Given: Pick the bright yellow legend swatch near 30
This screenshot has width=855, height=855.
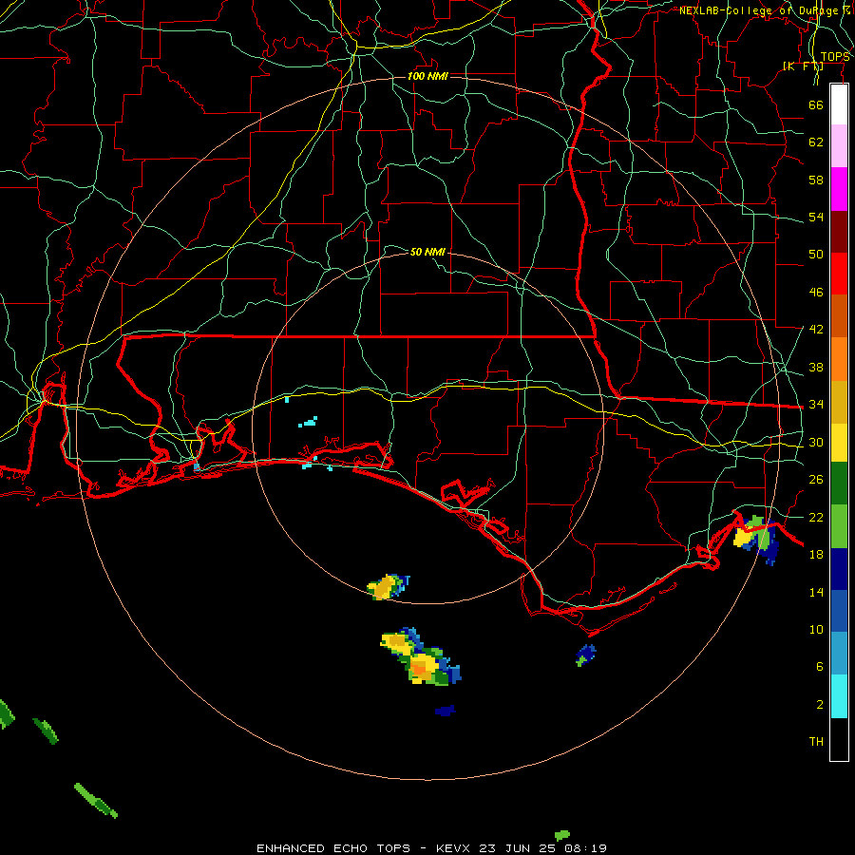Looking at the screenshot, I should [839, 443].
